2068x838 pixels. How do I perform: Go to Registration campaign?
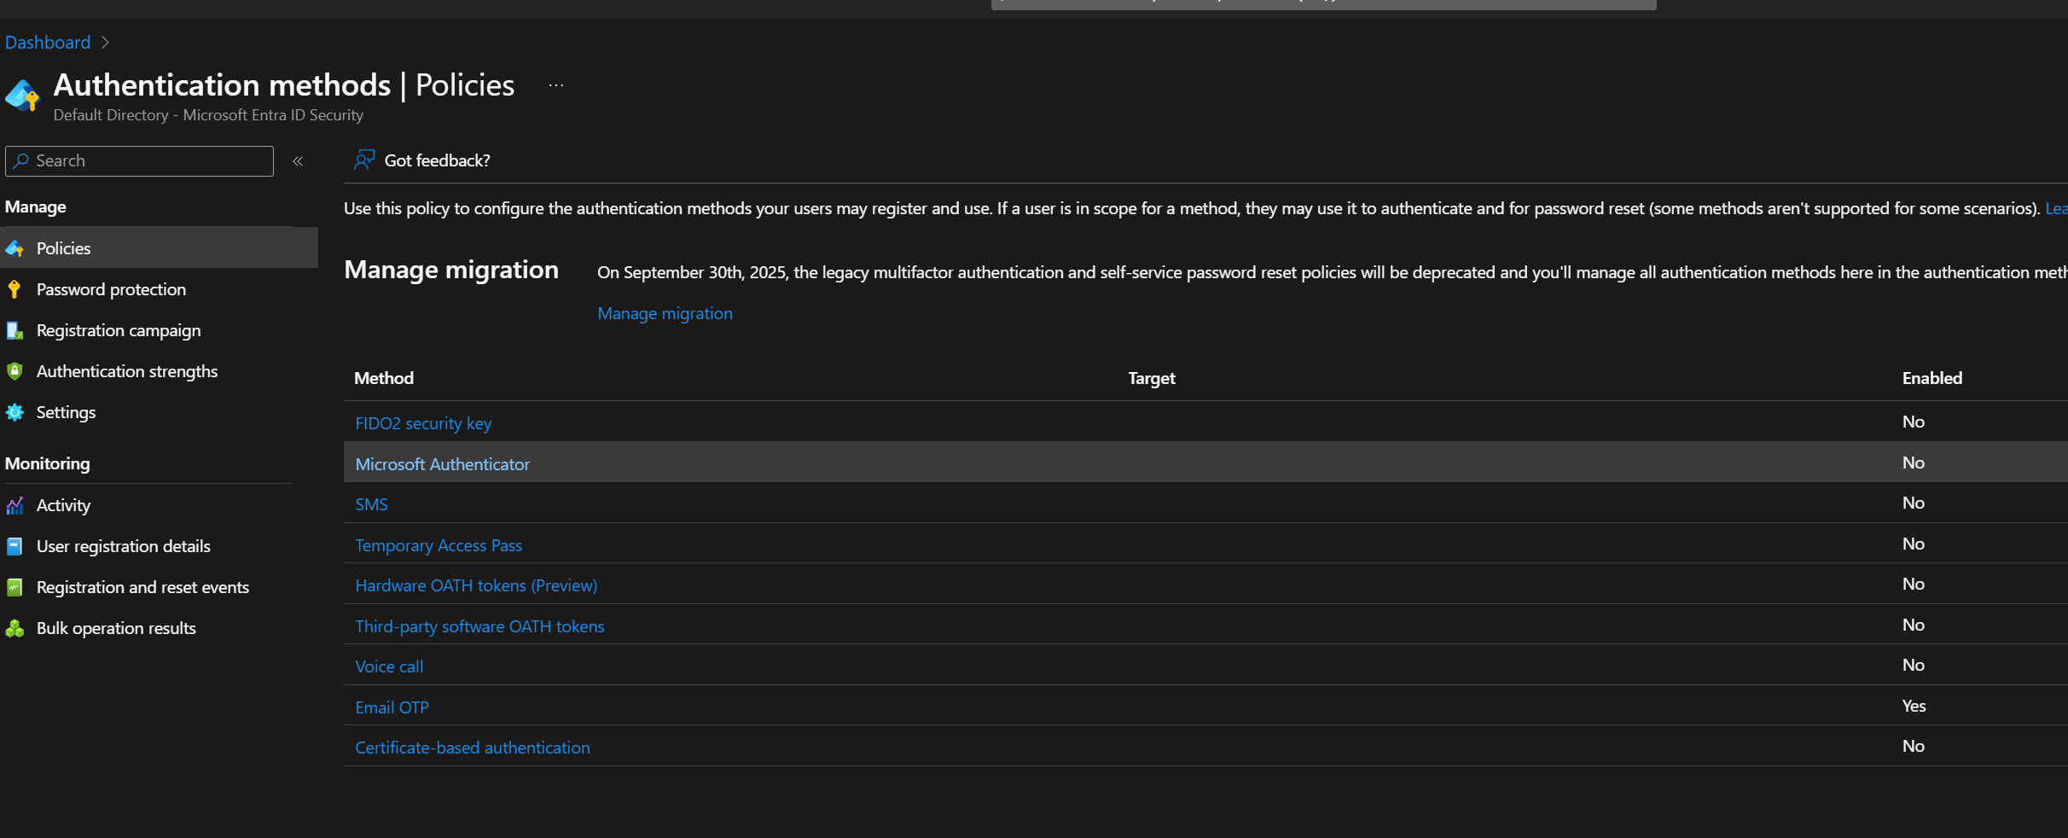(119, 330)
